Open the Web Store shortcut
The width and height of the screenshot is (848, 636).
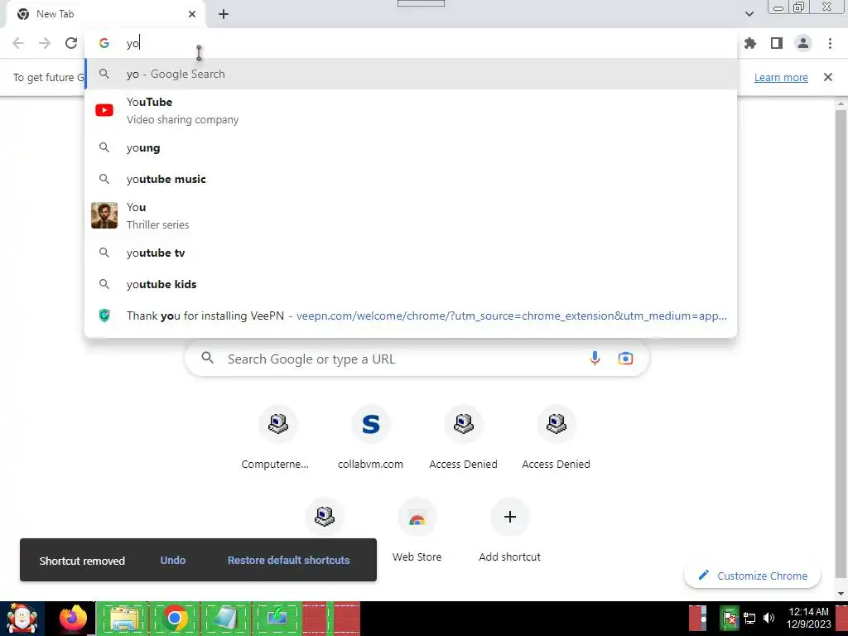pos(417,531)
